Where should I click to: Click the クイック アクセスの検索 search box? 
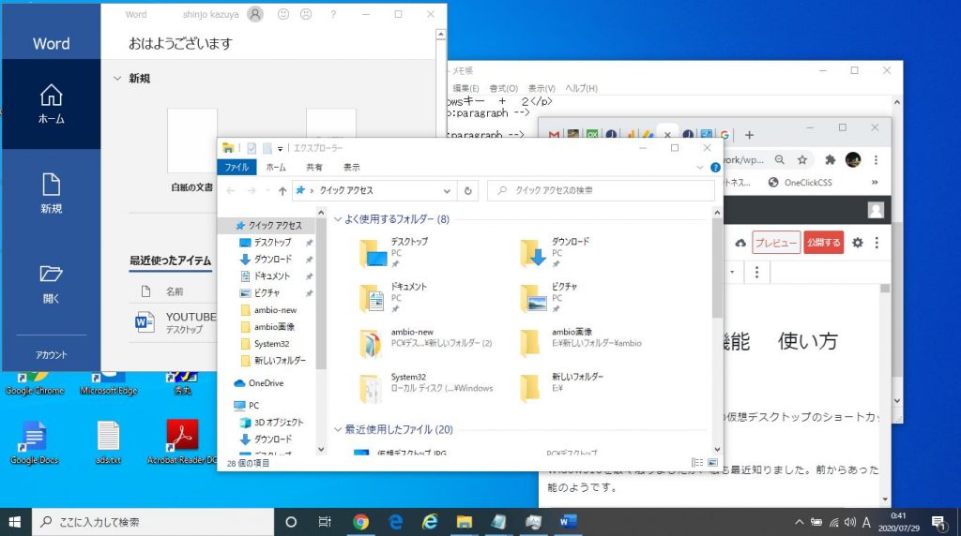601,190
